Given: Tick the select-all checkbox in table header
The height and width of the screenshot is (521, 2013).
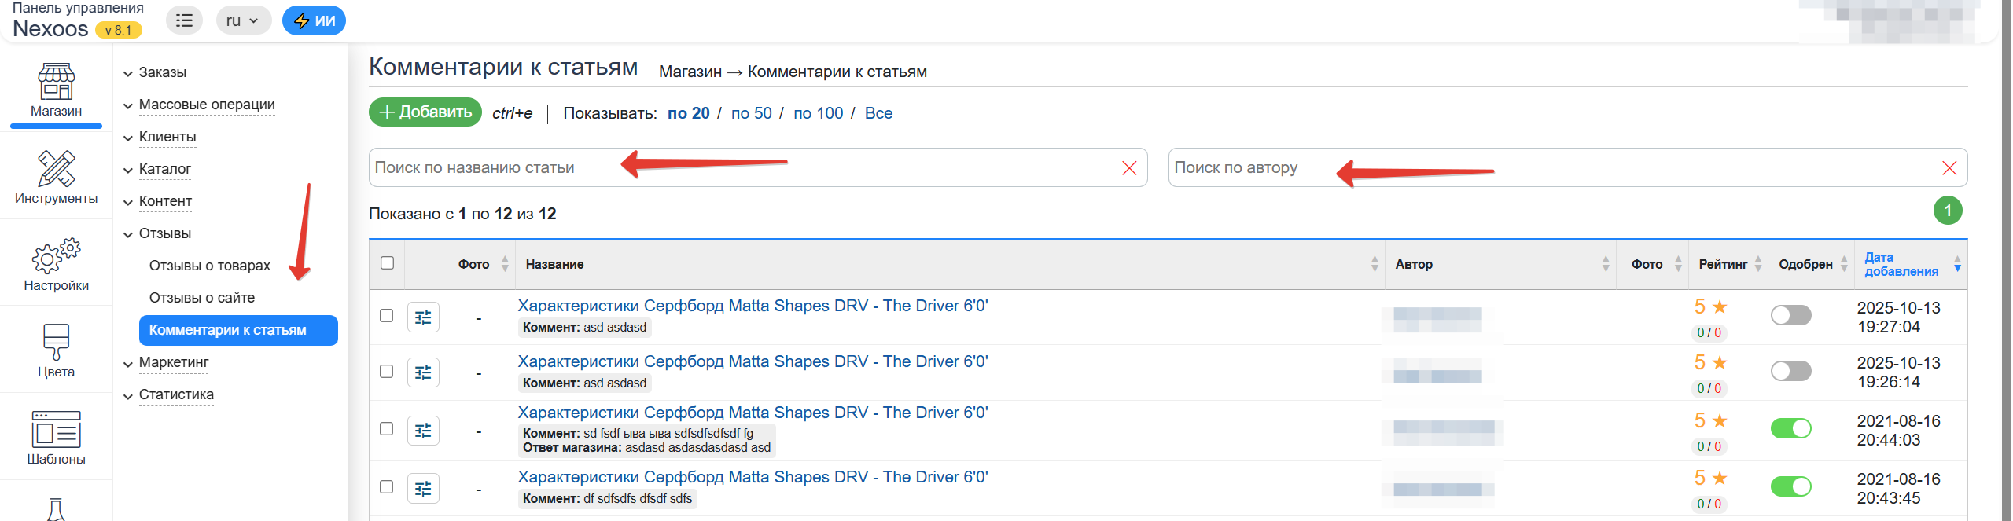Looking at the screenshot, I should [387, 263].
